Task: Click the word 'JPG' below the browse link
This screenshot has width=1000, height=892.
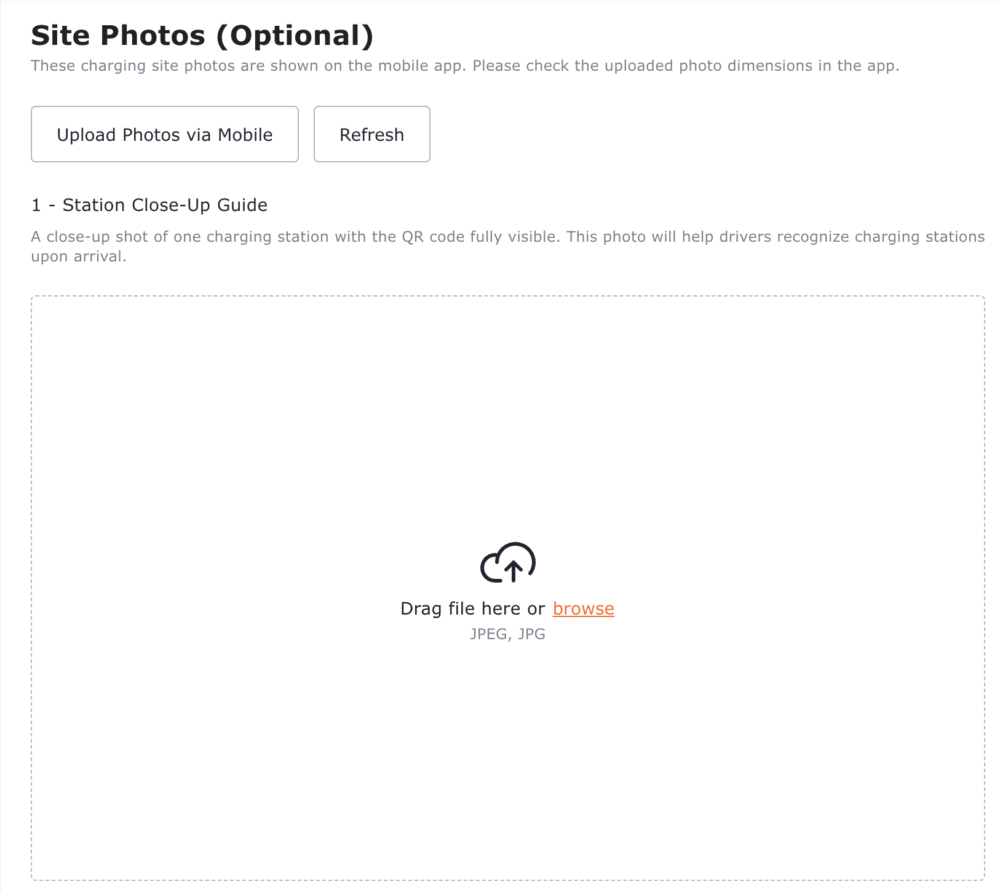Action: pyautogui.click(x=531, y=634)
